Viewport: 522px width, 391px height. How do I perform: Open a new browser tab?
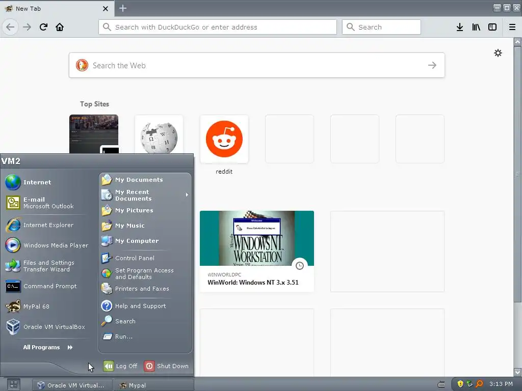point(123,8)
